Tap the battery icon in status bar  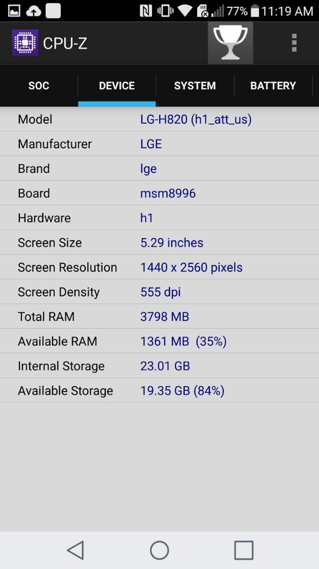[255, 11]
